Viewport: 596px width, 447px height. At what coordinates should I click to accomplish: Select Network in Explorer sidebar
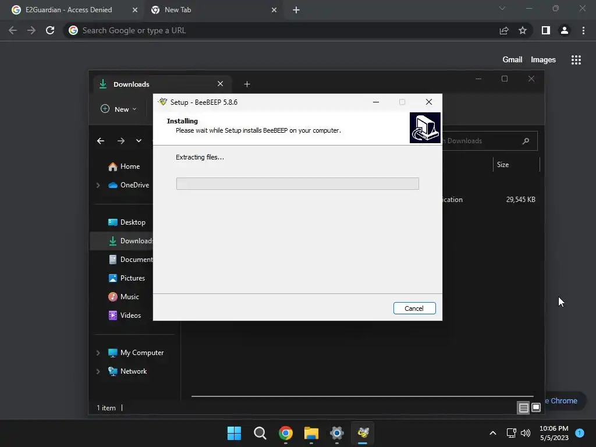point(127,371)
